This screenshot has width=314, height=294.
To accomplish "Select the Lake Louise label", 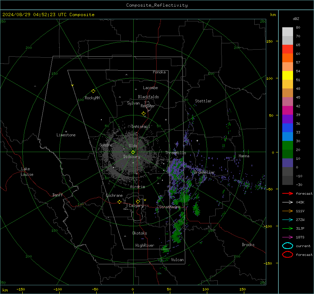I will [27, 172].
